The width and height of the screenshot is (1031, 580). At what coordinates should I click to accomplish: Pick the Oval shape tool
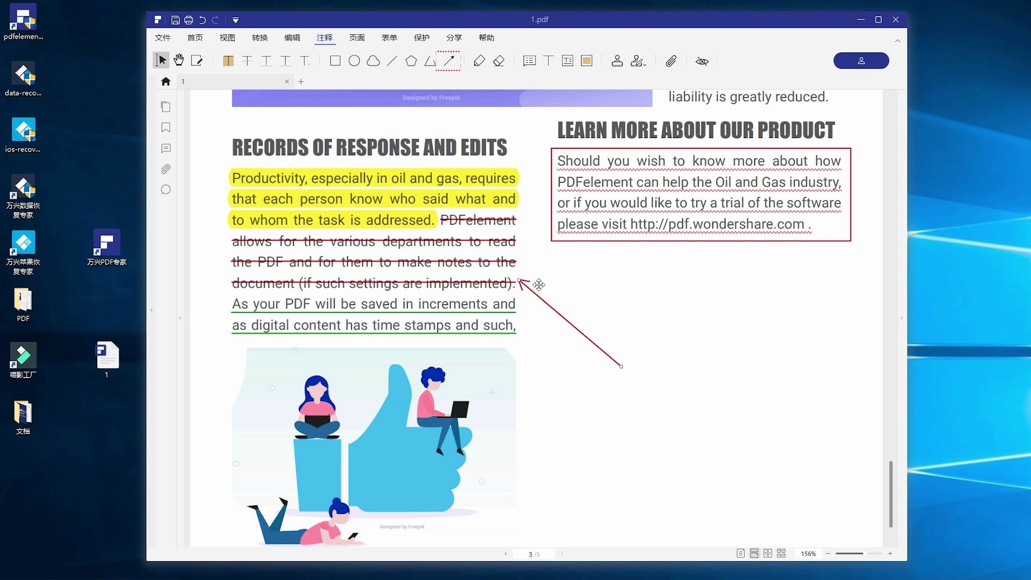coord(354,61)
